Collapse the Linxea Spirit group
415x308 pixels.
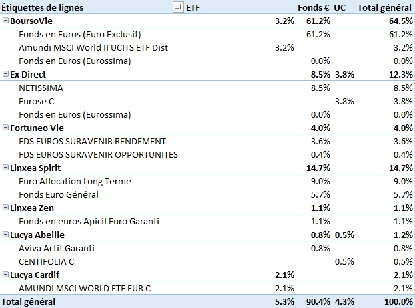[x=6, y=168]
